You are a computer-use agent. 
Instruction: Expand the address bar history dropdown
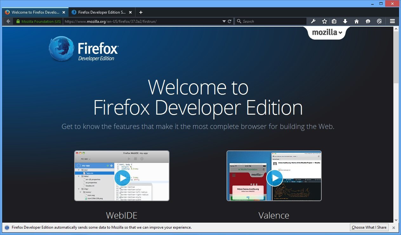tap(224, 21)
